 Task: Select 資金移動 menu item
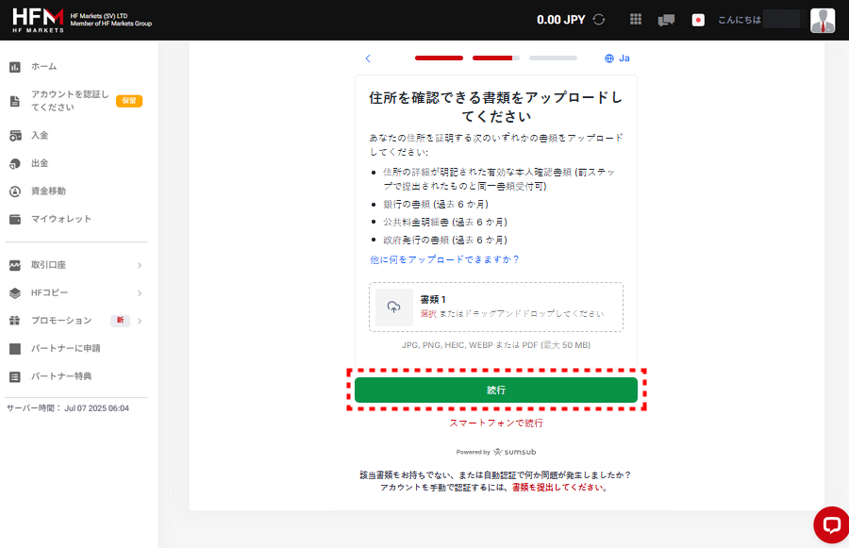click(48, 191)
